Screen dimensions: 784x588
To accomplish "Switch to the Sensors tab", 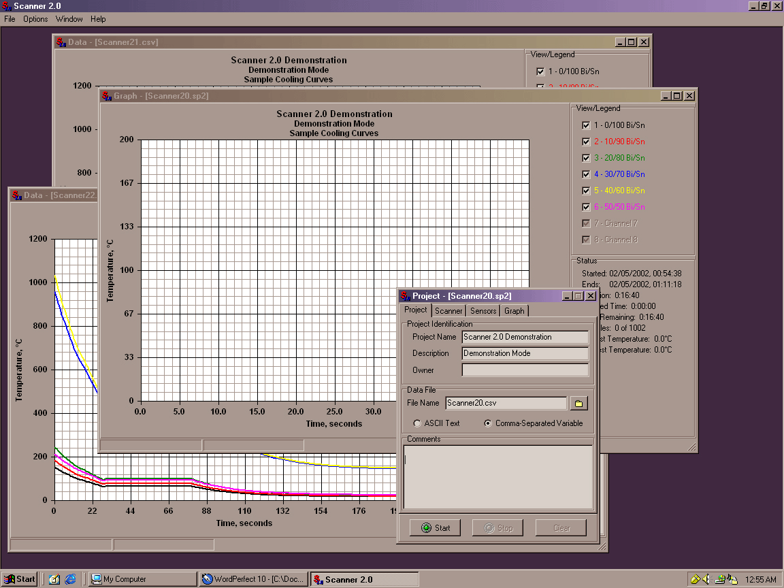I will click(x=483, y=311).
